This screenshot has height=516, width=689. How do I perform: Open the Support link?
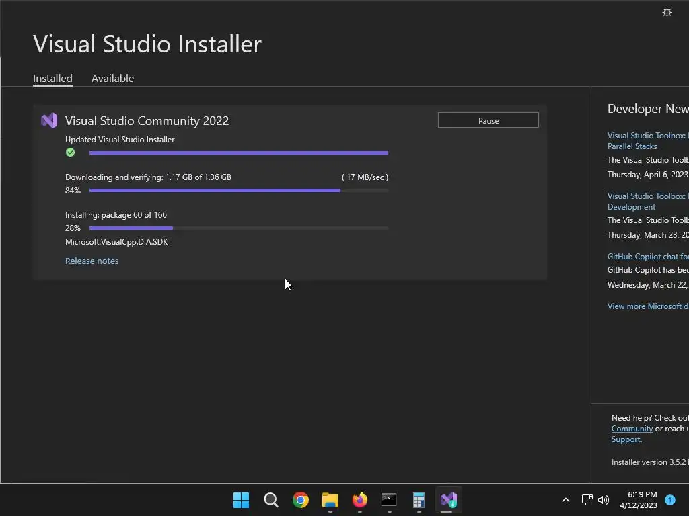click(x=626, y=439)
